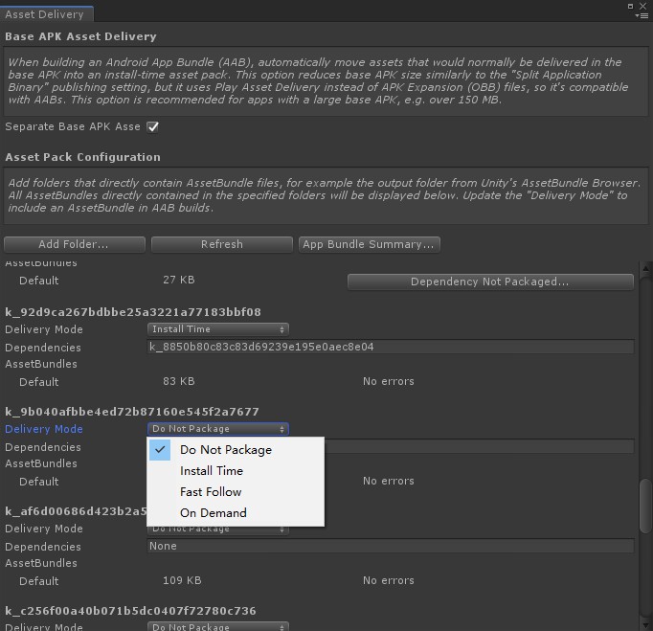Click the 27 KB size value
Screen dimensions: 653x631
pyautogui.click(x=179, y=280)
